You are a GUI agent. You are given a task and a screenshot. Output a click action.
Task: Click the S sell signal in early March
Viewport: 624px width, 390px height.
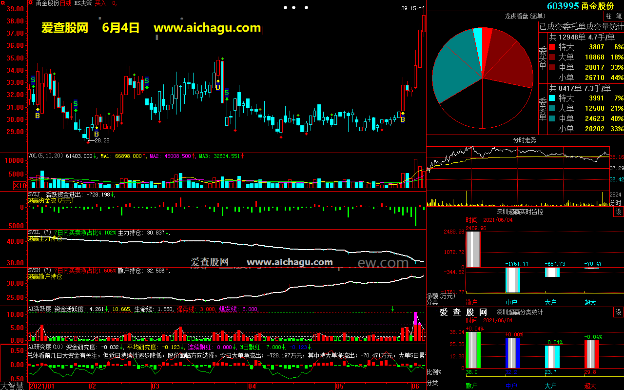pyautogui.click(x=146, y=81)
